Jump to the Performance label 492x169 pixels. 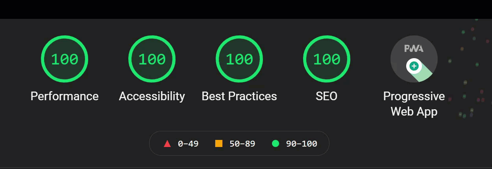[65, 96]
